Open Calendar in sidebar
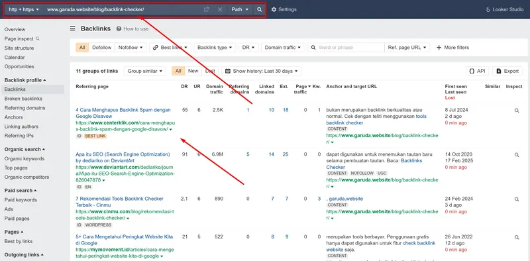530x261 pixels. click(x=15, y=58)
